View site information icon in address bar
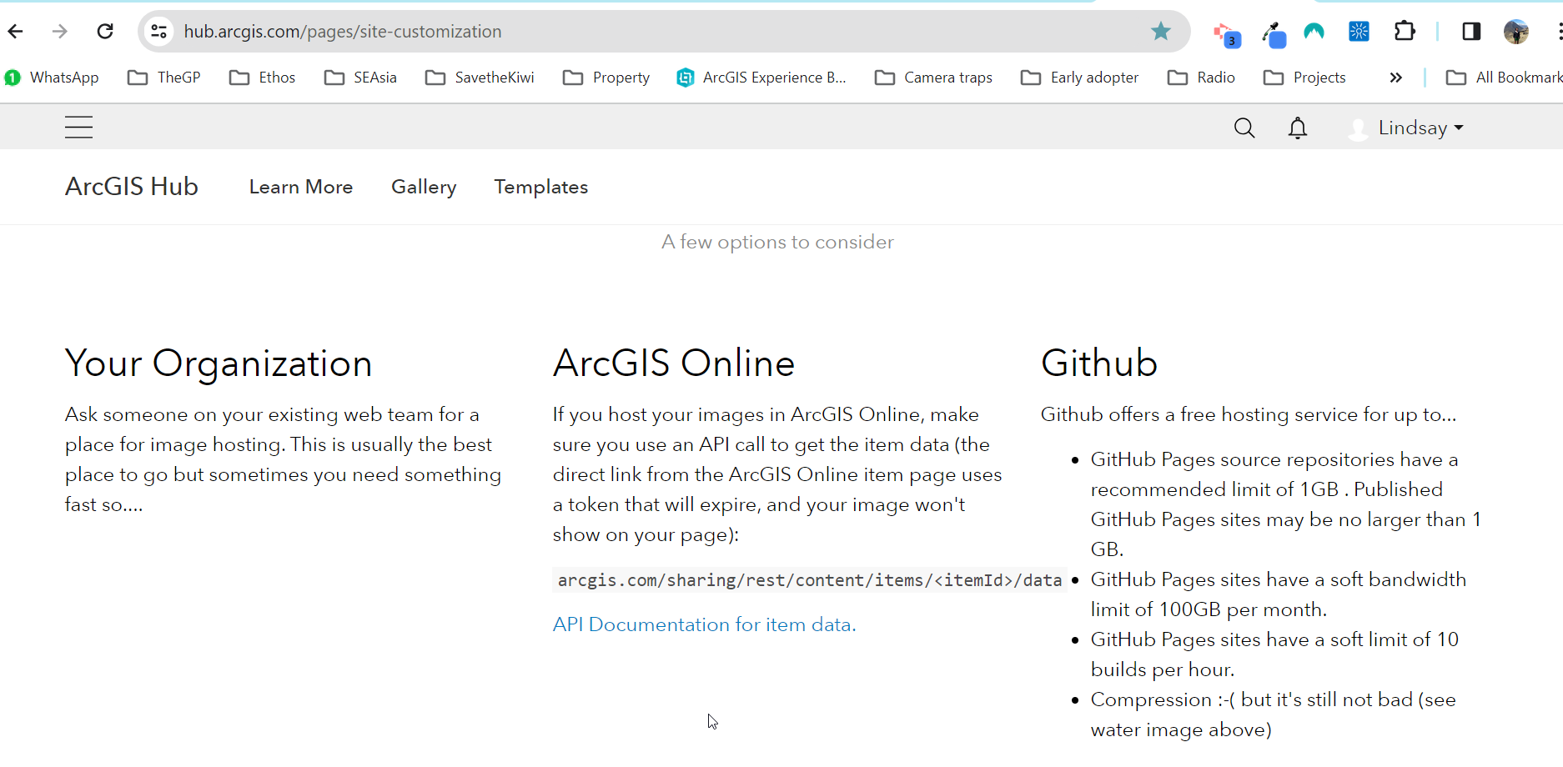 pos(158,32)
